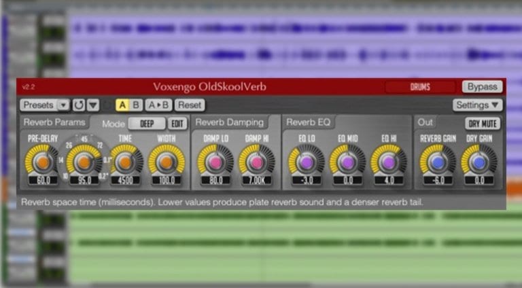Click the Voxengo OldSkoolVerb title text
This screenshot has width=522, height=288.
[210, 87]
